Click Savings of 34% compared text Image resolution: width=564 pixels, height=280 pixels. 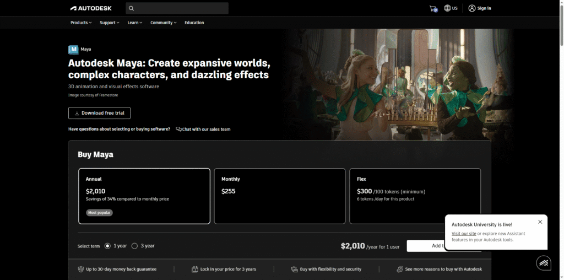click(x=127, y=199)
